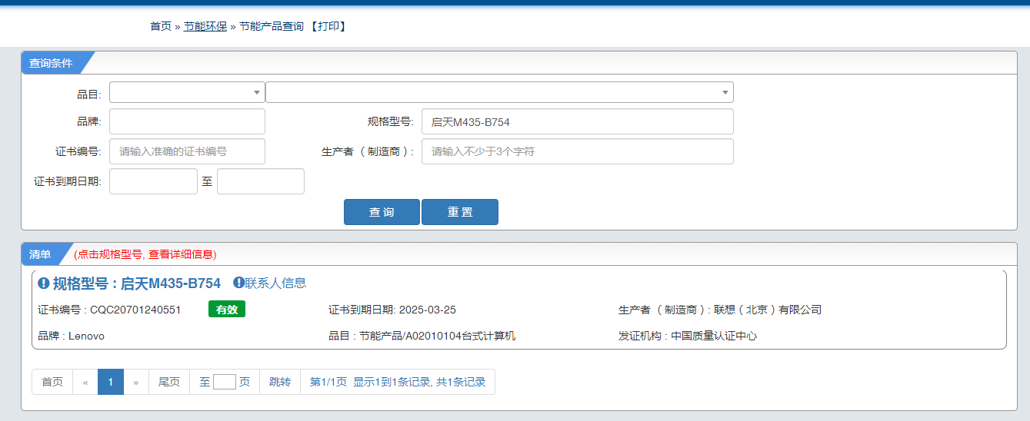Click the exclamation icon before 规格型号 heading
The height and width of the screenshot is (421, 1030).
pos(44,283)
